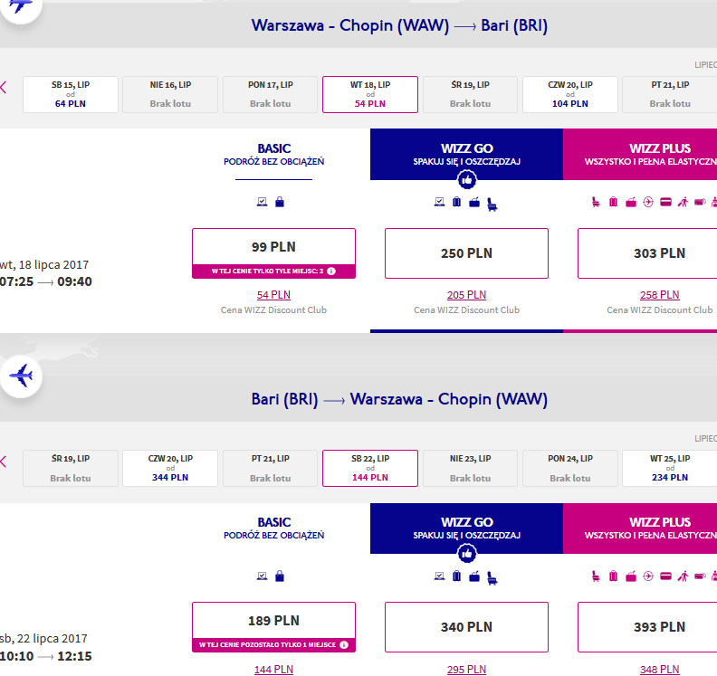Select outbound date CZW 20 LIP 104 PLN

(x=570, y=95)
